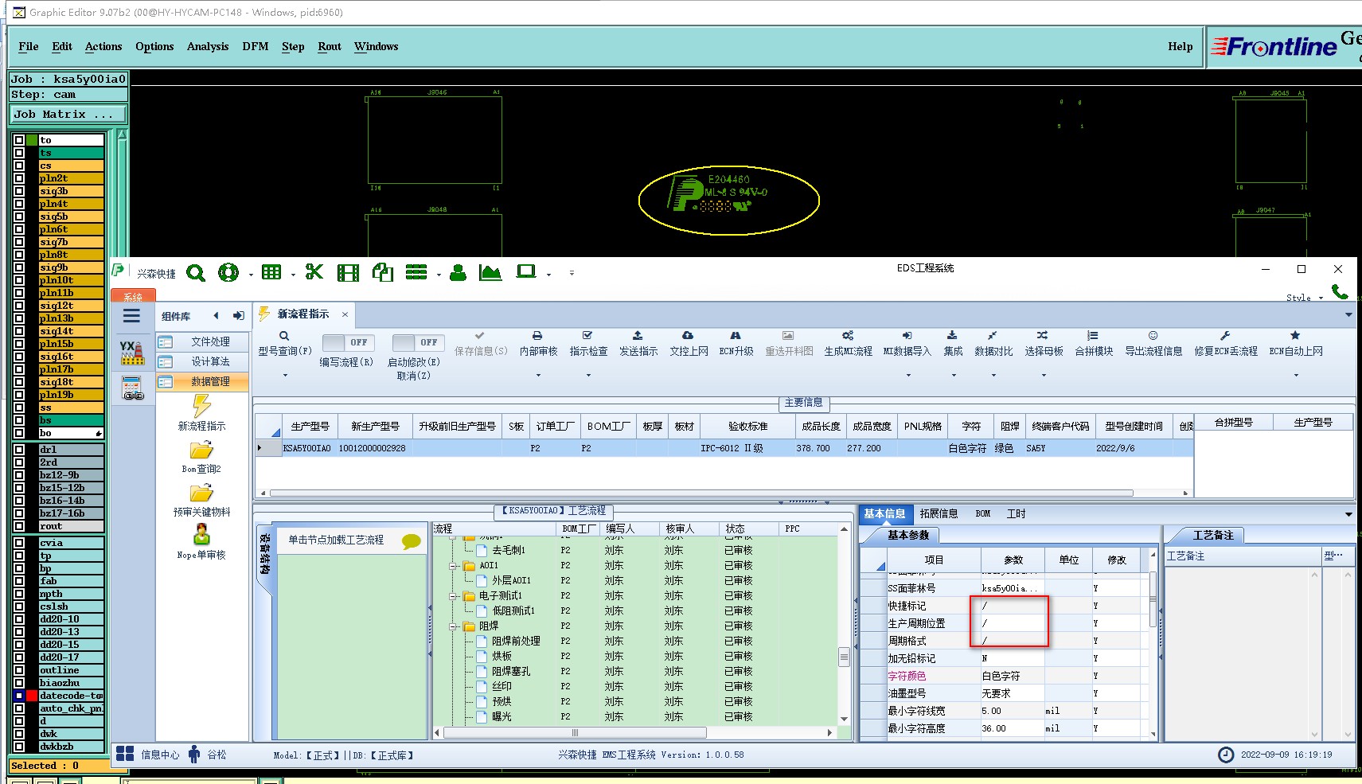Click the green grid table icon
Image resolution: width=1362 pixels, height=784 pixels.
point(271,272)
